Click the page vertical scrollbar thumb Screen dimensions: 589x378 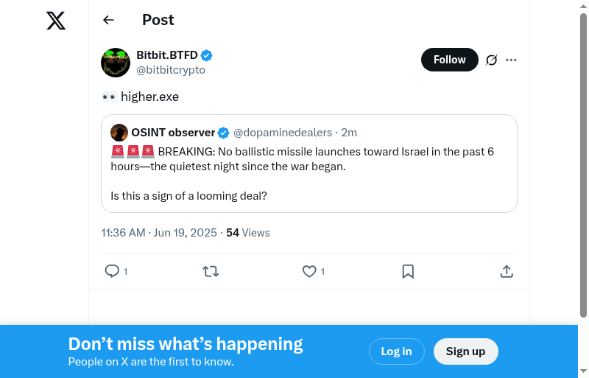[583, 162]
